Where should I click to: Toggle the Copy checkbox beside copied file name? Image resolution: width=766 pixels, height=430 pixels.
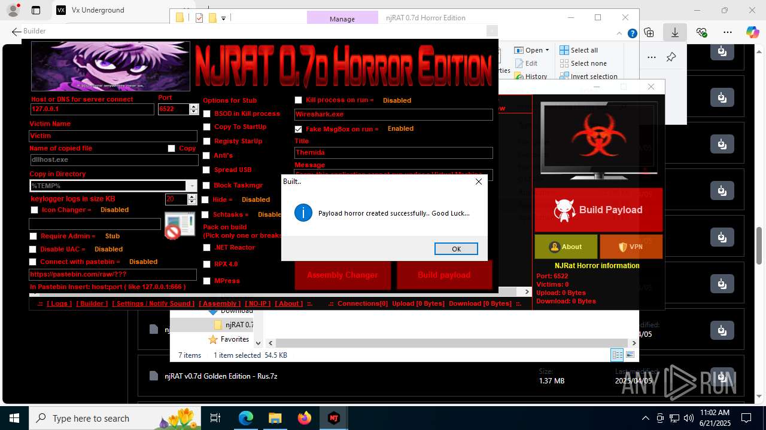click(171, 149)
